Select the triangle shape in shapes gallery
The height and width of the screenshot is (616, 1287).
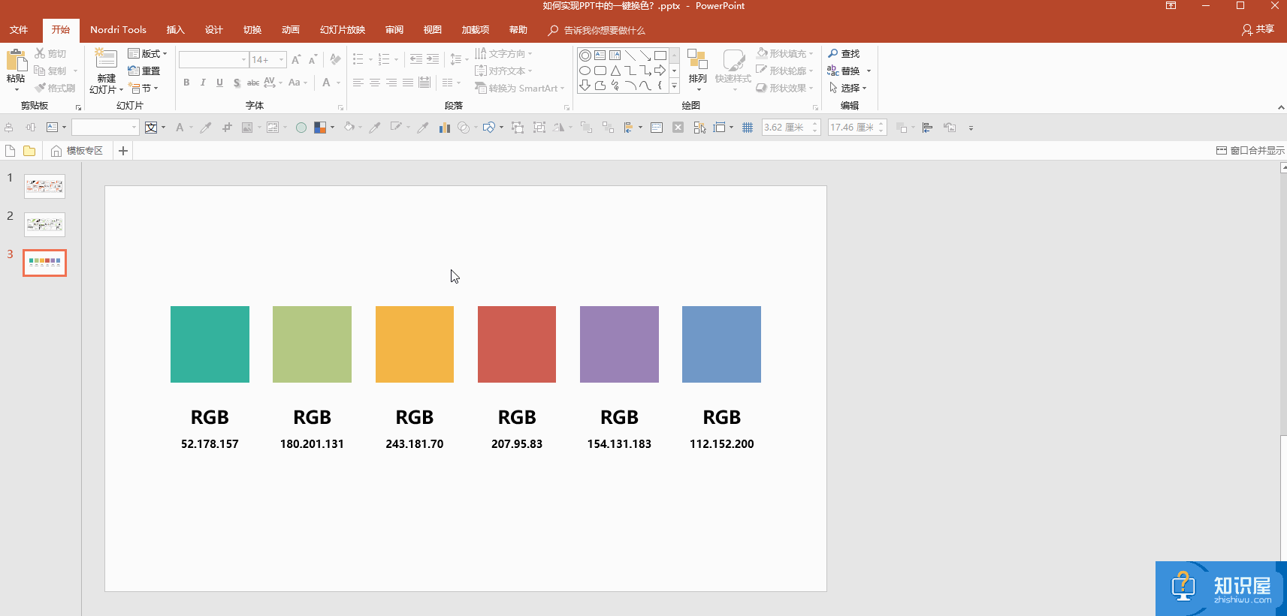point(615,71)
